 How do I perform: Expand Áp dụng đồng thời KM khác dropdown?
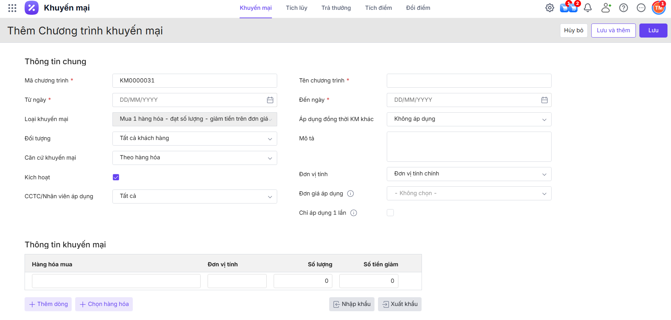[469, 119]
